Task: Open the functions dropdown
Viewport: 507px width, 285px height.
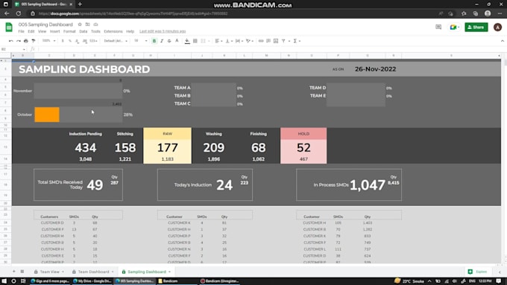Action: [297, 41]
